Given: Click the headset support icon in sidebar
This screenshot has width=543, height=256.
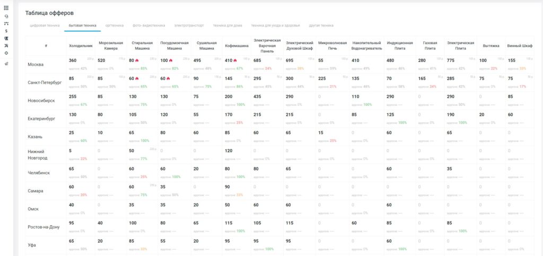Looking at the screenshot, I should click(x=6, y=16).
